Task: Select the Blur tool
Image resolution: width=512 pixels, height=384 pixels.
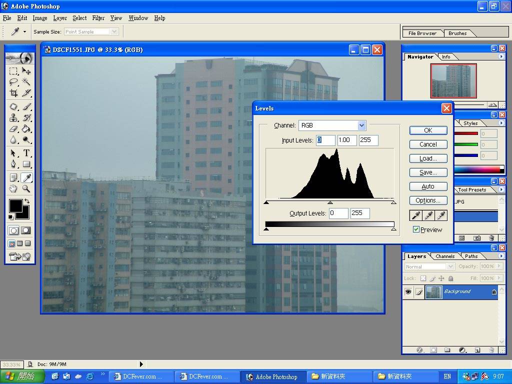Action: tap(13, 139)
